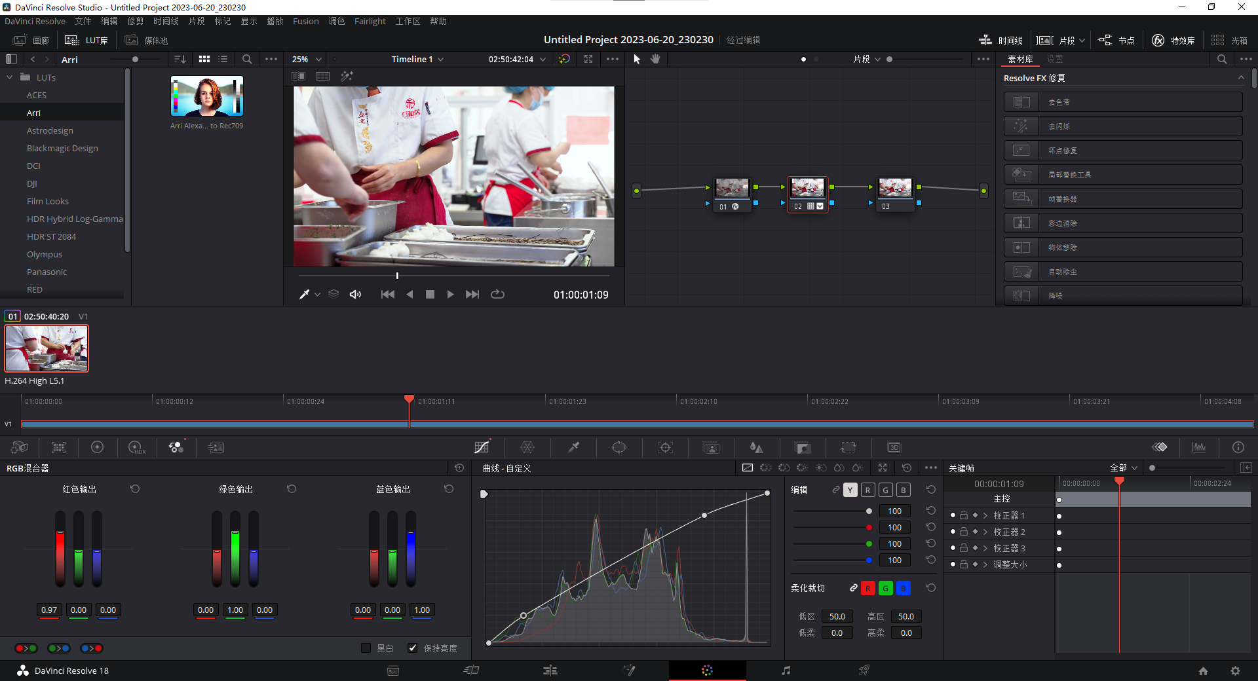Switch to the 设置 tab
The width and height of the screenshot is (1258, 681).
pyautogui.click(x=1054, y=59)
